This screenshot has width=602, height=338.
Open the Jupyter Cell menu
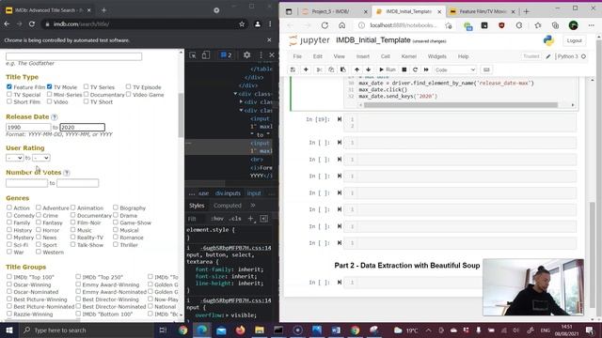click(x=386, y=56)
